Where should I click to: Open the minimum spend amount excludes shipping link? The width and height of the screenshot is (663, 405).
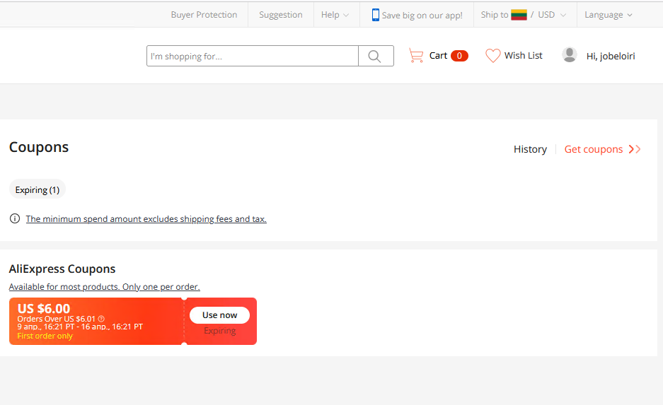click(x=146, y=219)
